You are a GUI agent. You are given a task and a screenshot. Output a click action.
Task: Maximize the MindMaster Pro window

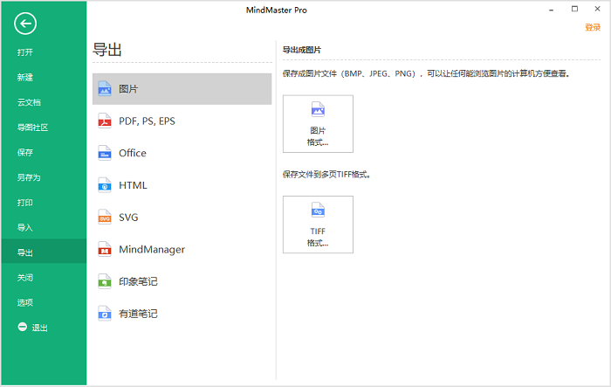(x=574, y=9)
